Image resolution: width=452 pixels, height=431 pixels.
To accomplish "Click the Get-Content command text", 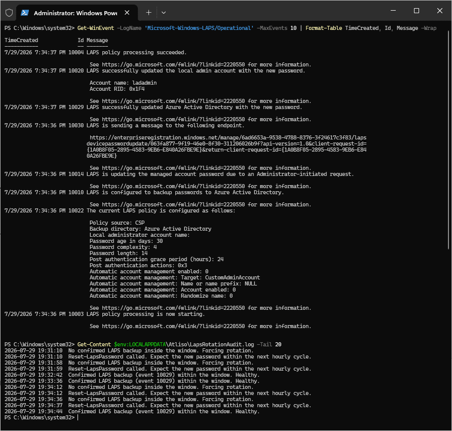I will (x=94, y=344).
